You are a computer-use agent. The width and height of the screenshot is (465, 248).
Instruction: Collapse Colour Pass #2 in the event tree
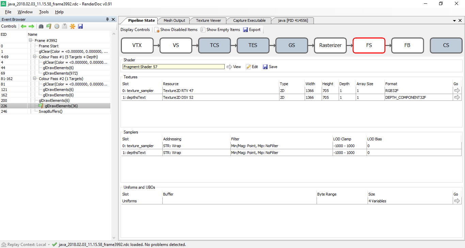[35, 79]
